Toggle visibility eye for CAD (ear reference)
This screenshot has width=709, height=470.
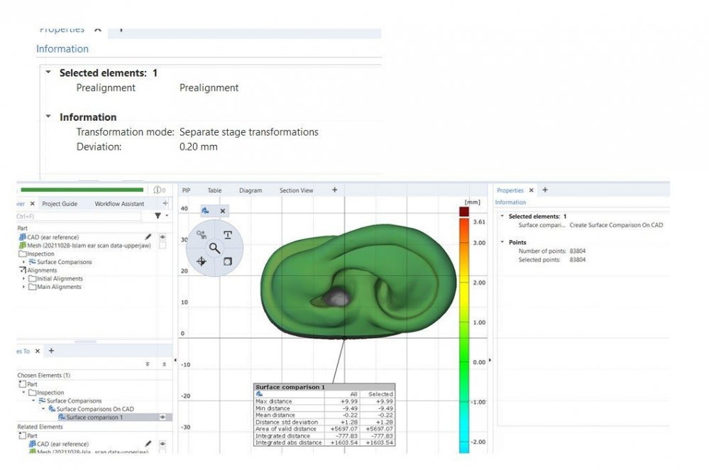163,237
